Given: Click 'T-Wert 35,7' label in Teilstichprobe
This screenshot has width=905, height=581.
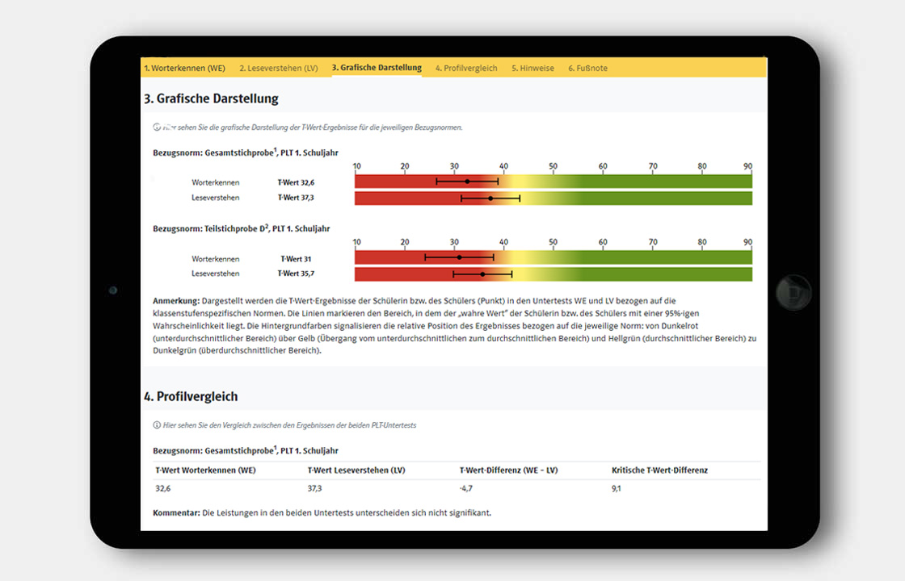Looking at the screenshot, I should [x=296, y=274].
